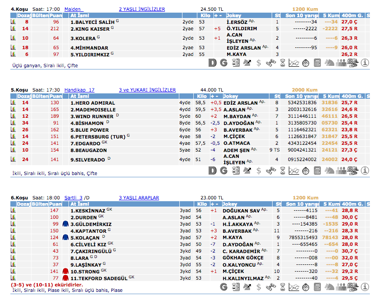Click the dollar sign icon under 4.Koşu
The height and width of the screenshot is (300, 378).
[x=259, y=63]
